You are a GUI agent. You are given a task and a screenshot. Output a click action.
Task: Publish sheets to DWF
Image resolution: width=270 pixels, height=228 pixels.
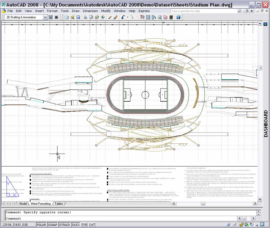coord(97,17)
